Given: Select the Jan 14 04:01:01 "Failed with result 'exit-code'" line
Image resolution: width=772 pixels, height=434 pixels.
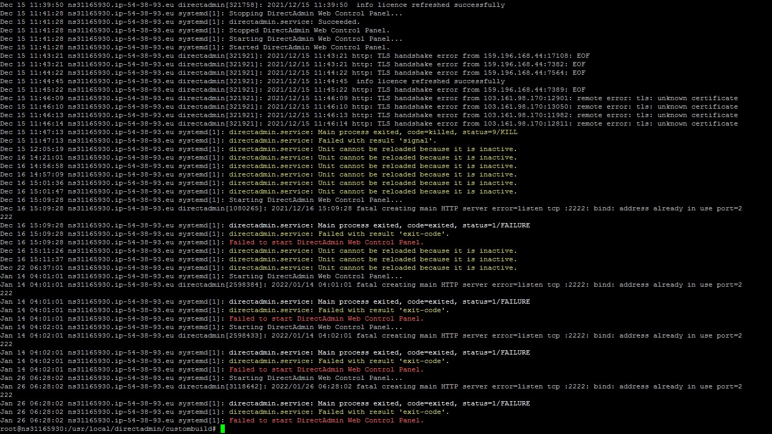Looking at the screenshot, I should [x=225, y=310].
